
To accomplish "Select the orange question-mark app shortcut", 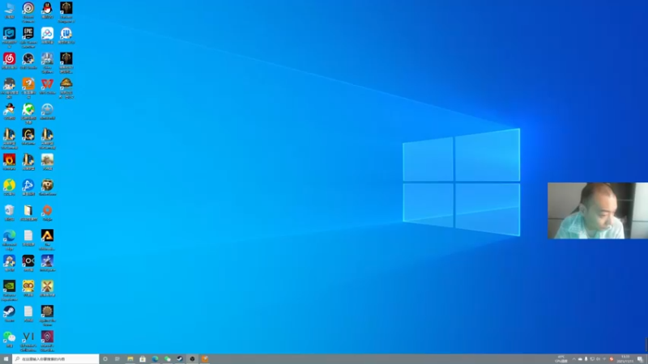I will (x=28, y=88).
